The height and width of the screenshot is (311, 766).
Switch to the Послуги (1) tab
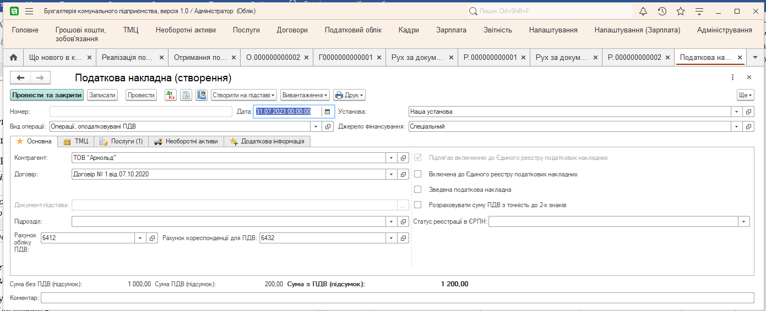(x=121, y=141)
